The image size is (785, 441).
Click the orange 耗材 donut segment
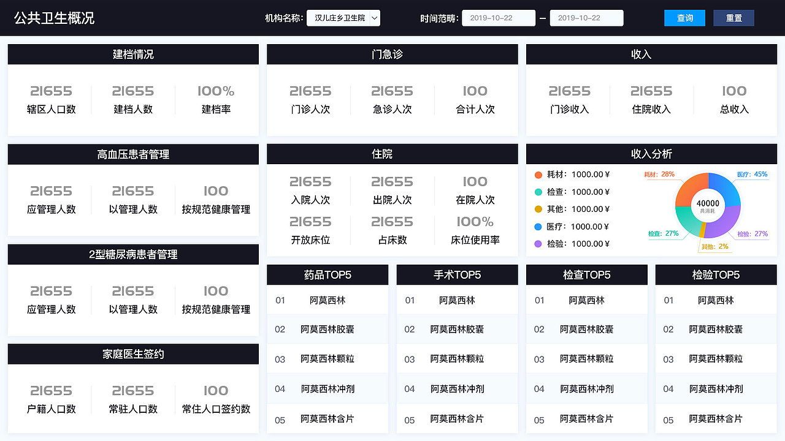(687, 184)
